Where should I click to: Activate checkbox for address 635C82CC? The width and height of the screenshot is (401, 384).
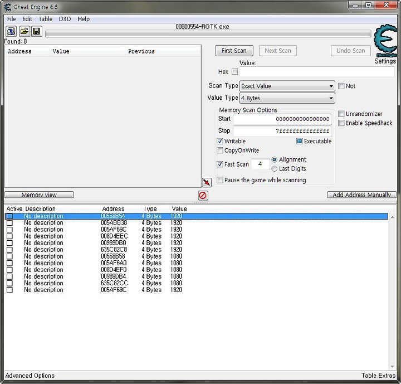point(9,283)
